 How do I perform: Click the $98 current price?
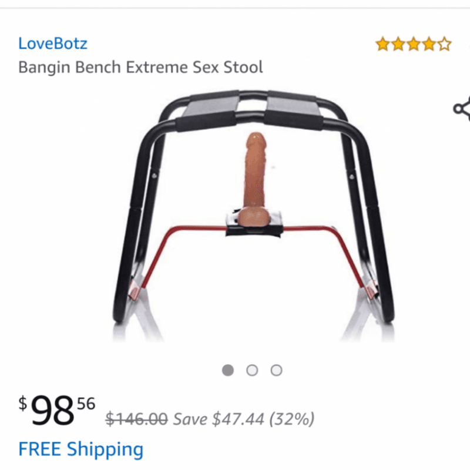[52, 410]
